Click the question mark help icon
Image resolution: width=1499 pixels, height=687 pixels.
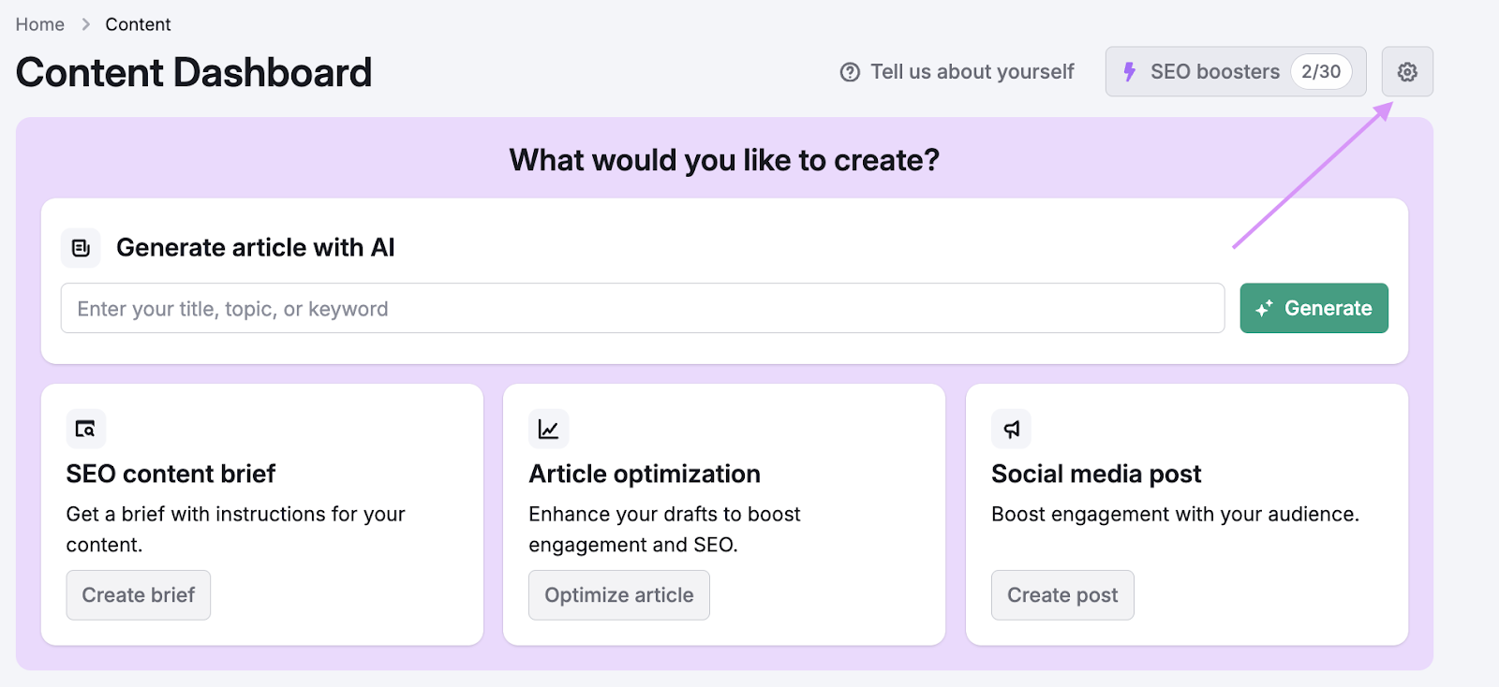850,72
